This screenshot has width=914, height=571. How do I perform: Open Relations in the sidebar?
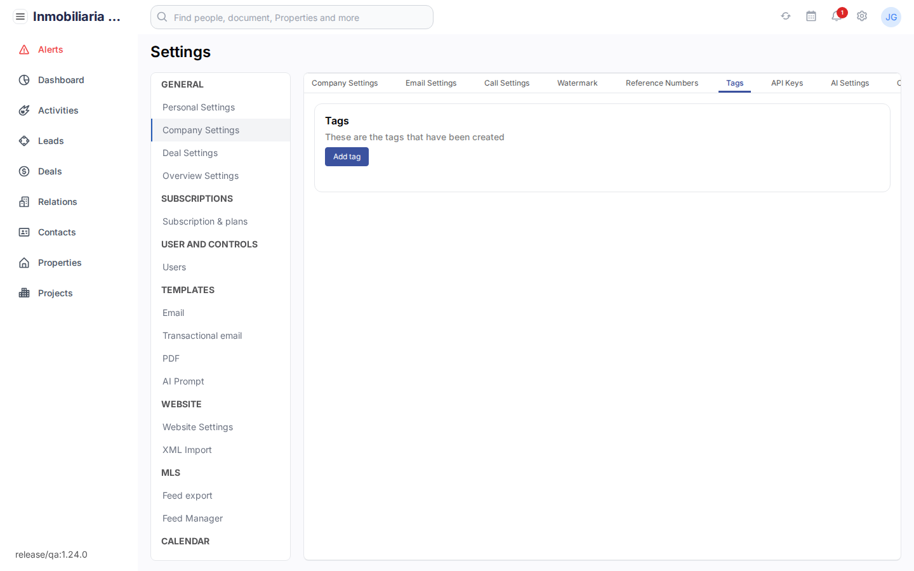tap(58, 202)
